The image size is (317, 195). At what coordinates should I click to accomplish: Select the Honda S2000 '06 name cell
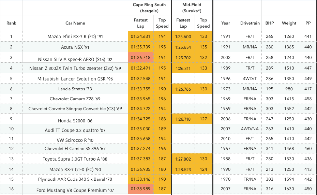(x=75, y=121)
